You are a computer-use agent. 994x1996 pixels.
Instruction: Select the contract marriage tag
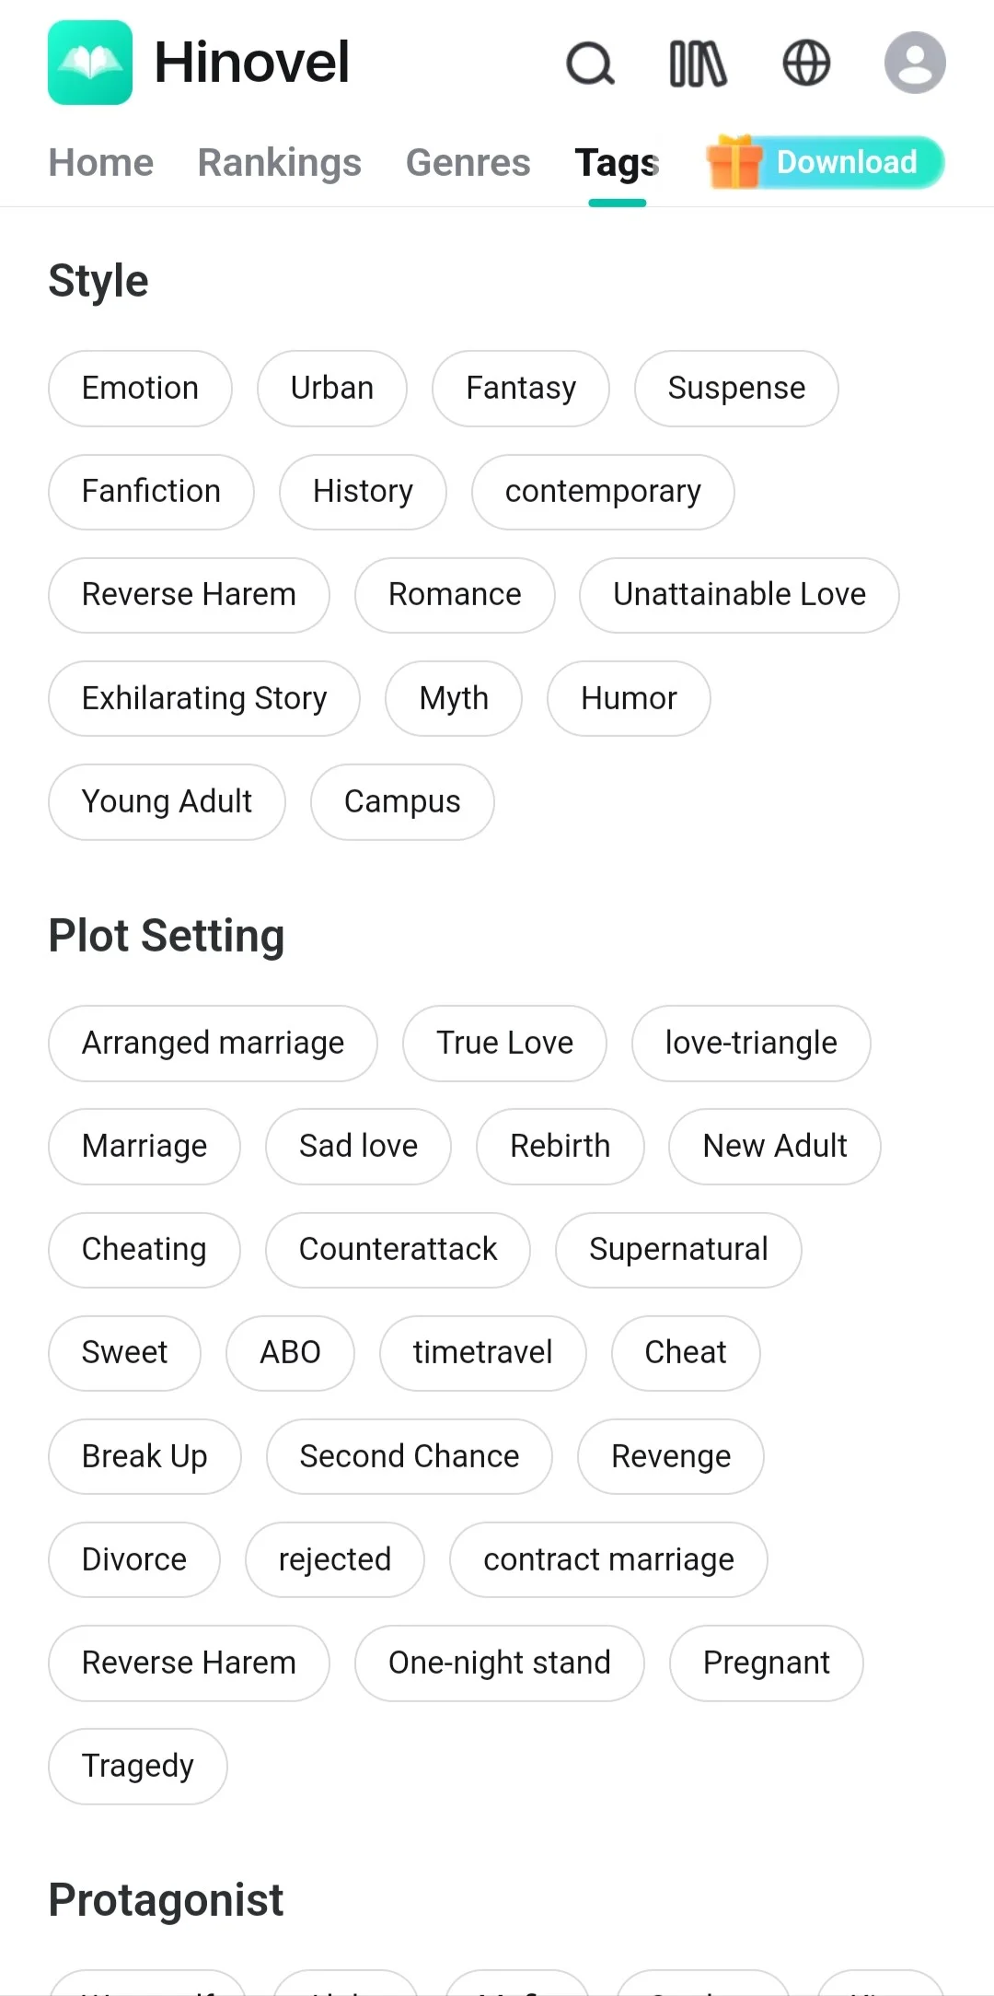click(608, 1559)
